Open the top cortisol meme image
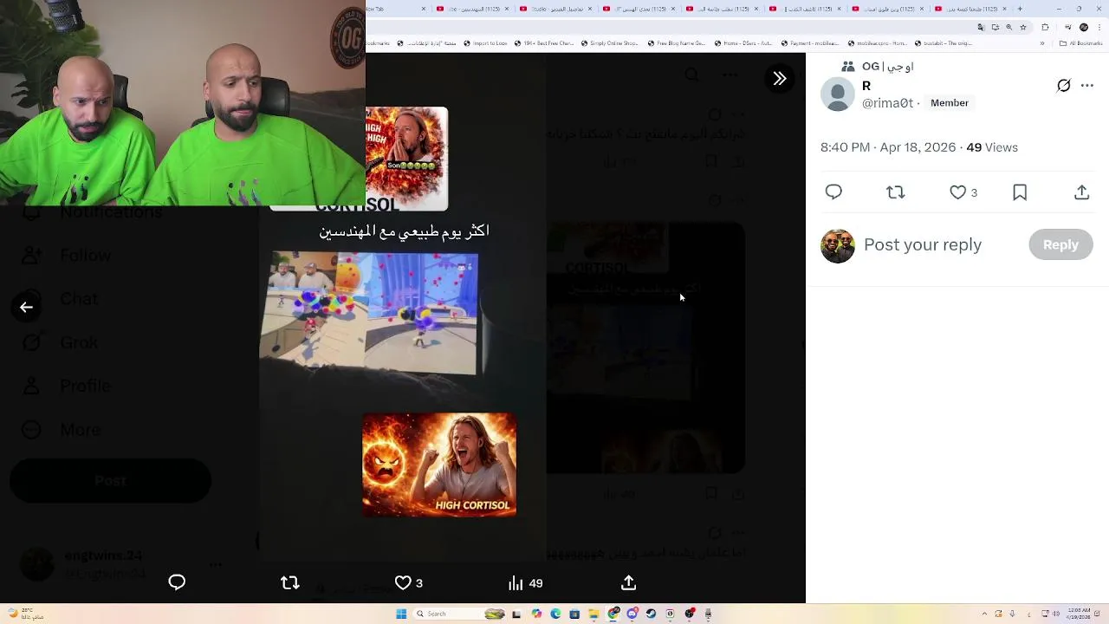 click(x=406, y=159)
